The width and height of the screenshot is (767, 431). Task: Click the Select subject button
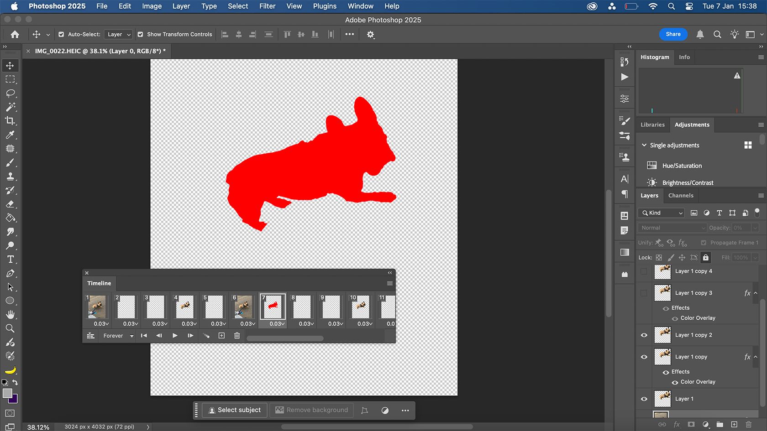[x=234, y=410]
